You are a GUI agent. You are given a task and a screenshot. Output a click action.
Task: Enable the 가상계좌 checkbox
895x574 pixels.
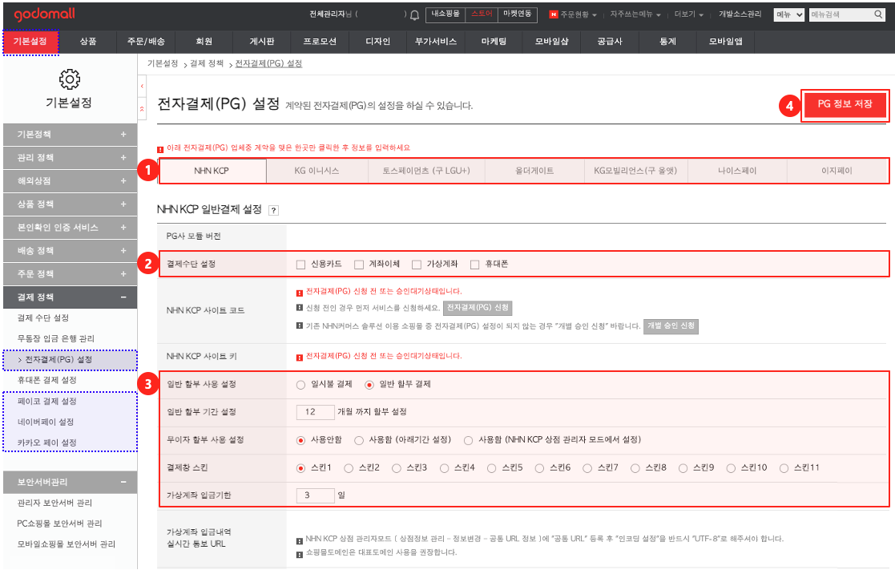point(417,265)
